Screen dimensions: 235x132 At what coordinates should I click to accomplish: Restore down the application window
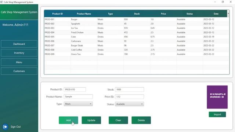[x=223, y=2]
